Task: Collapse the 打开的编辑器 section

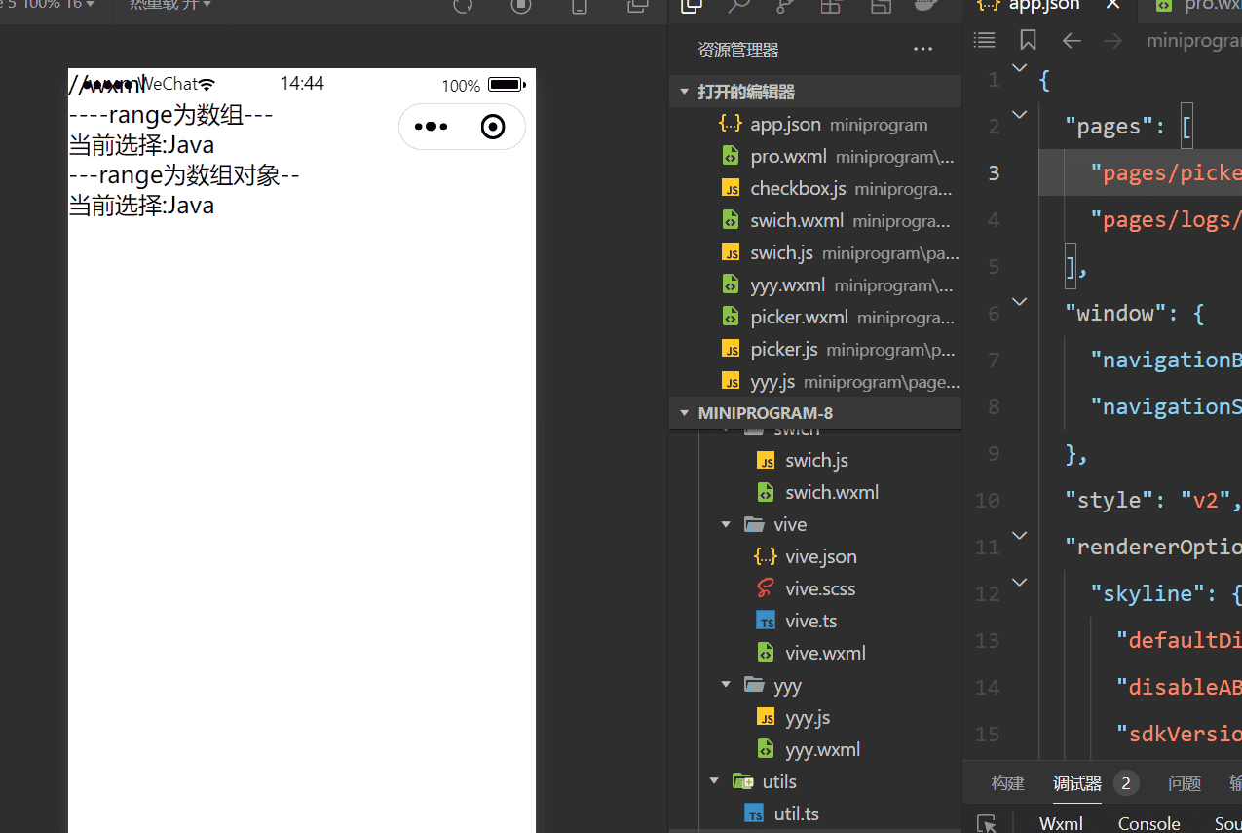Action: click(x=684, y=92)
